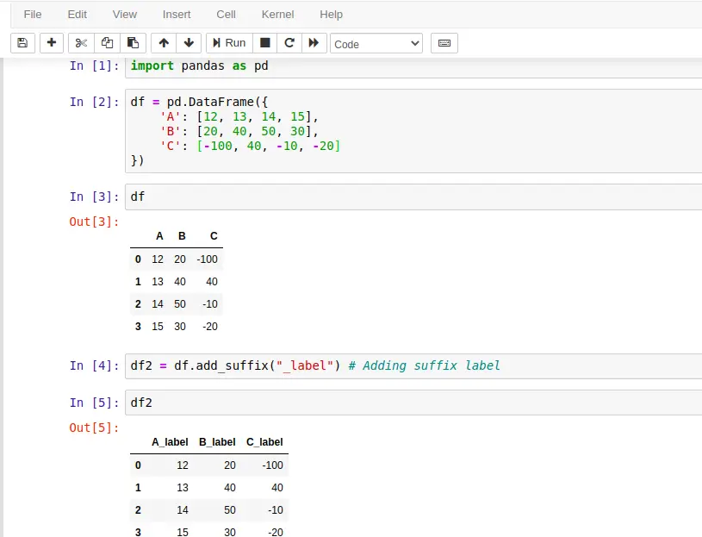This screenshot has height=537, width=702.
Task: Save the notebook via the save icon
Action: click(x=22, y=42)
